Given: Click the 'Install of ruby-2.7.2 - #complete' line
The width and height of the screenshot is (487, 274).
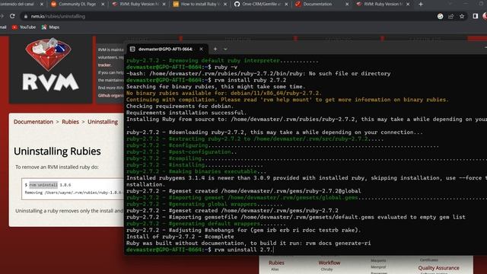Looking at the screenshot, I should [180, 237].
